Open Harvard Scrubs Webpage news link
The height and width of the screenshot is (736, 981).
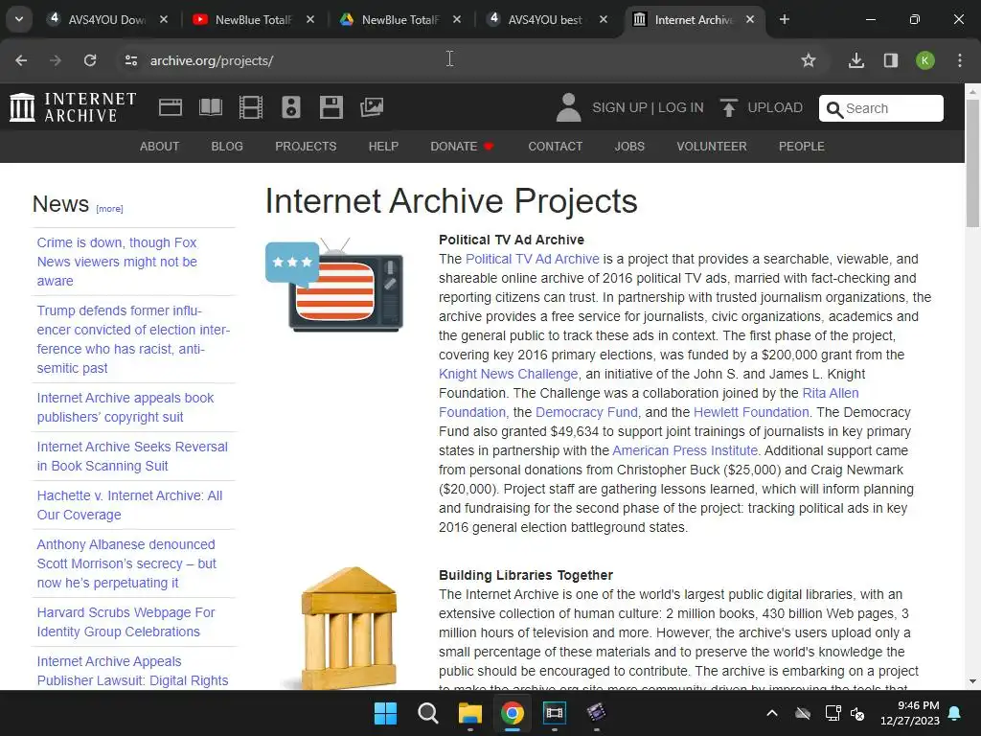pyautogui.click(x=125, y=622)
